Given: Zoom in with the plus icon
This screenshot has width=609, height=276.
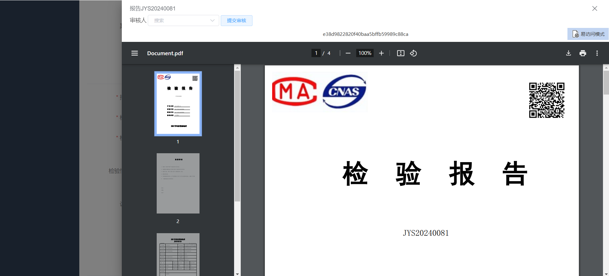Looking at the screenshot, I should coord(381,53).
